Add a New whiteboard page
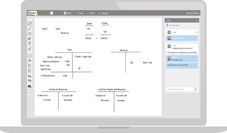The width and height of the screenshot is (227, 133). pos(67,13)
